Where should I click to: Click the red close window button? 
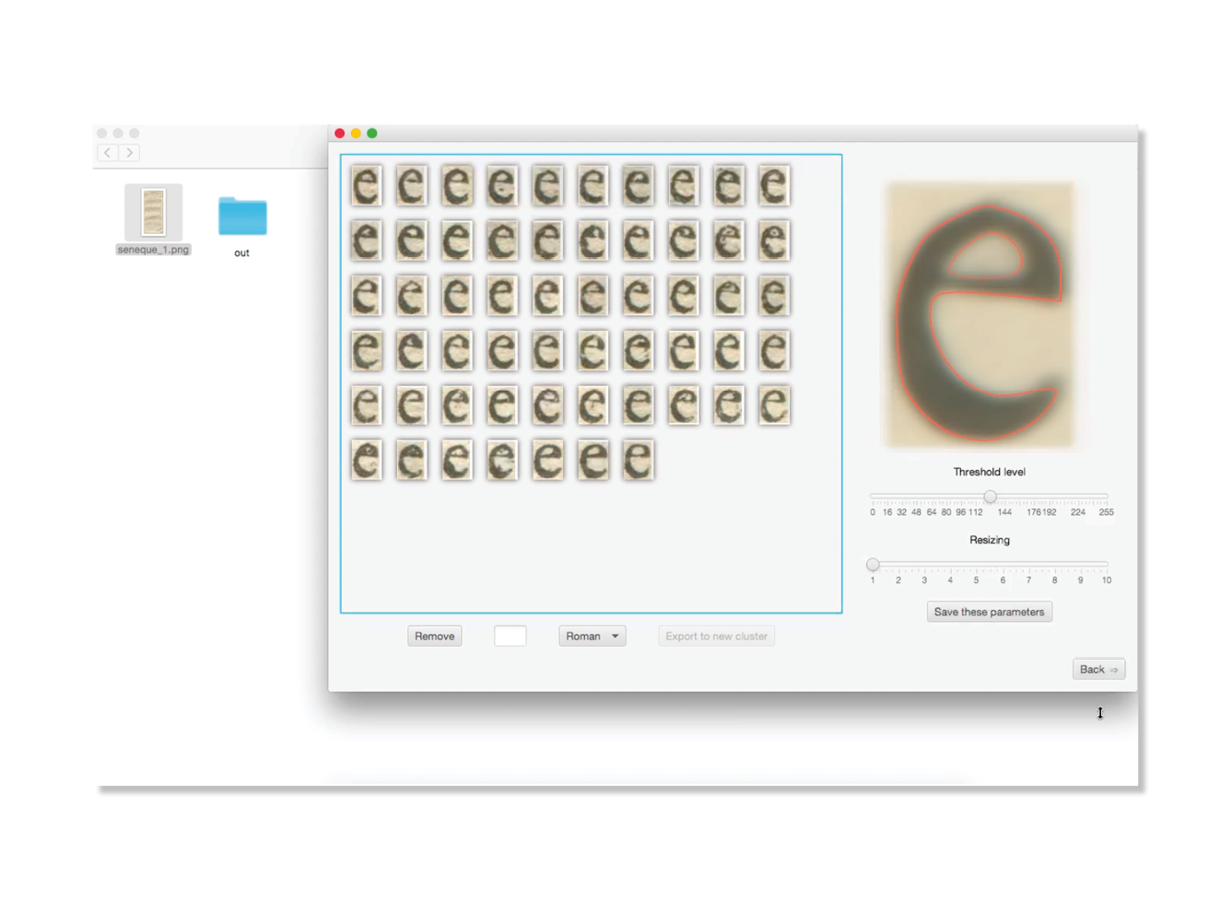[340, 134]
